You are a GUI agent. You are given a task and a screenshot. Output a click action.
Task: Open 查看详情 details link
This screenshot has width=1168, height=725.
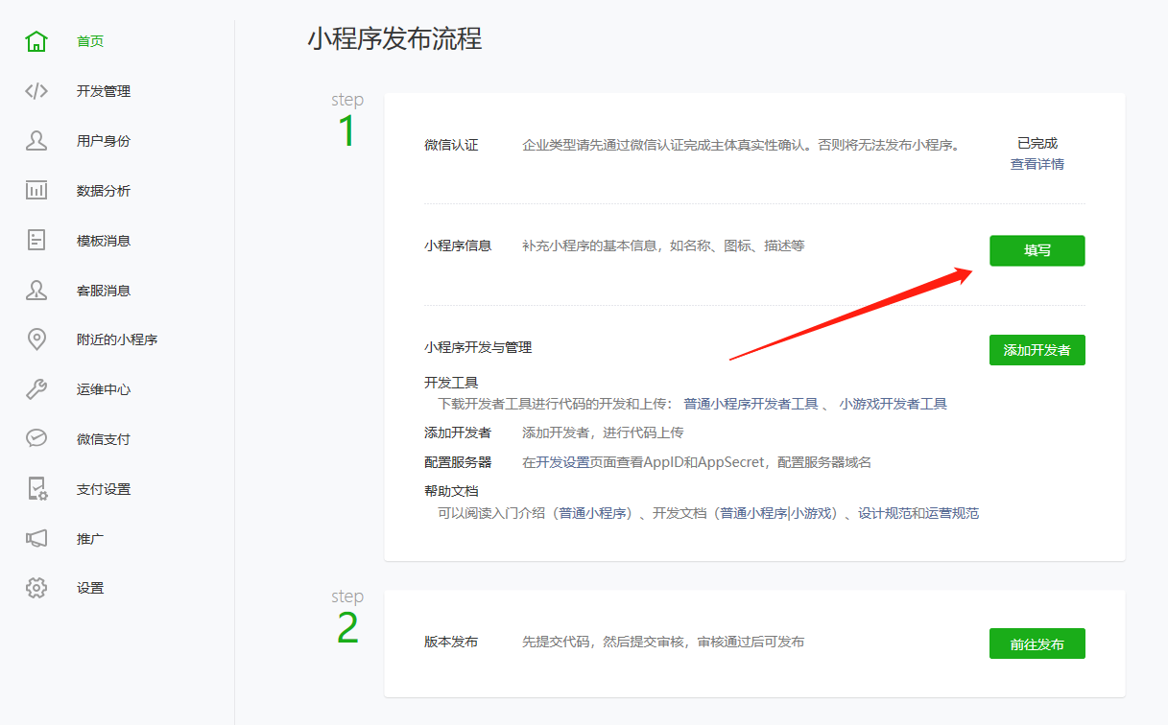pos(1036,163)
